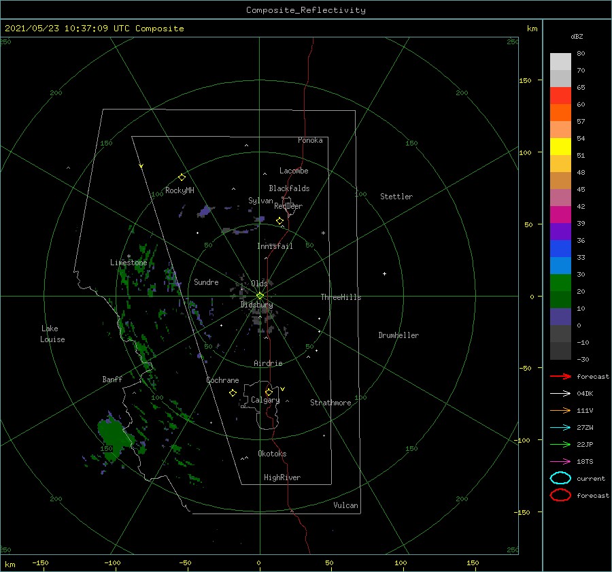
Task: Click the red 'forecast' ellipse legend icon
Action: tap(560, 495)
